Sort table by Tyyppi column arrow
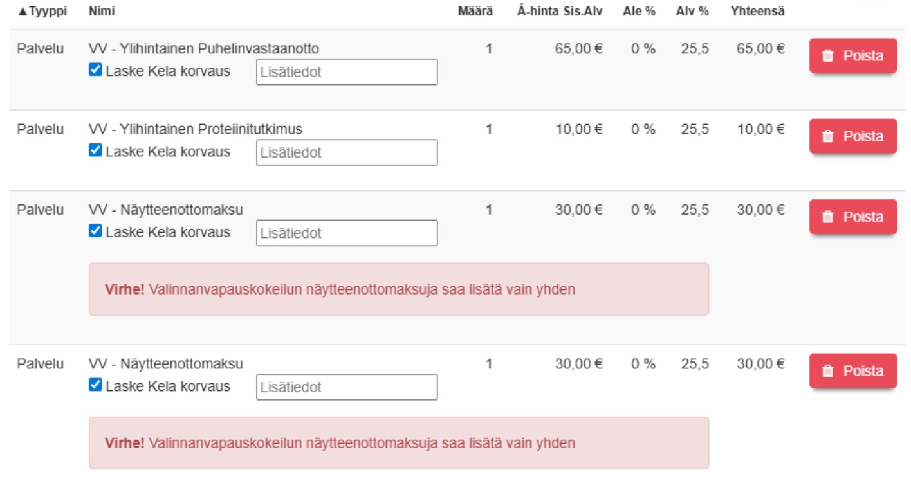911x490 pixels. point(23,12)
